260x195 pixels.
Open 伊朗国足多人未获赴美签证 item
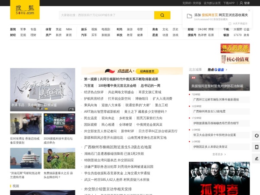point(210,147)
